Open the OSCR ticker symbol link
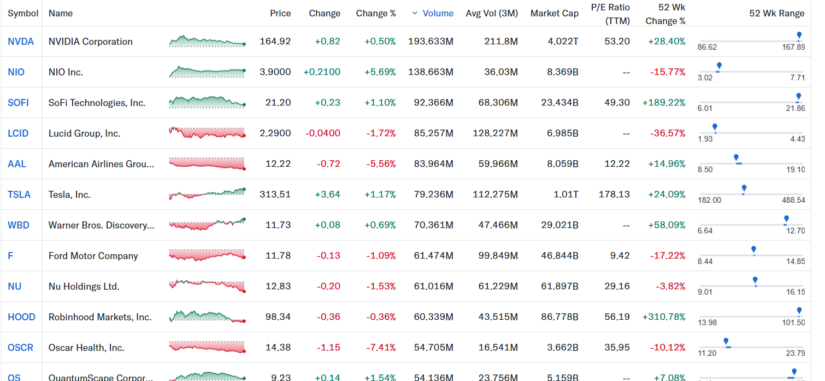 click(20, 348)
